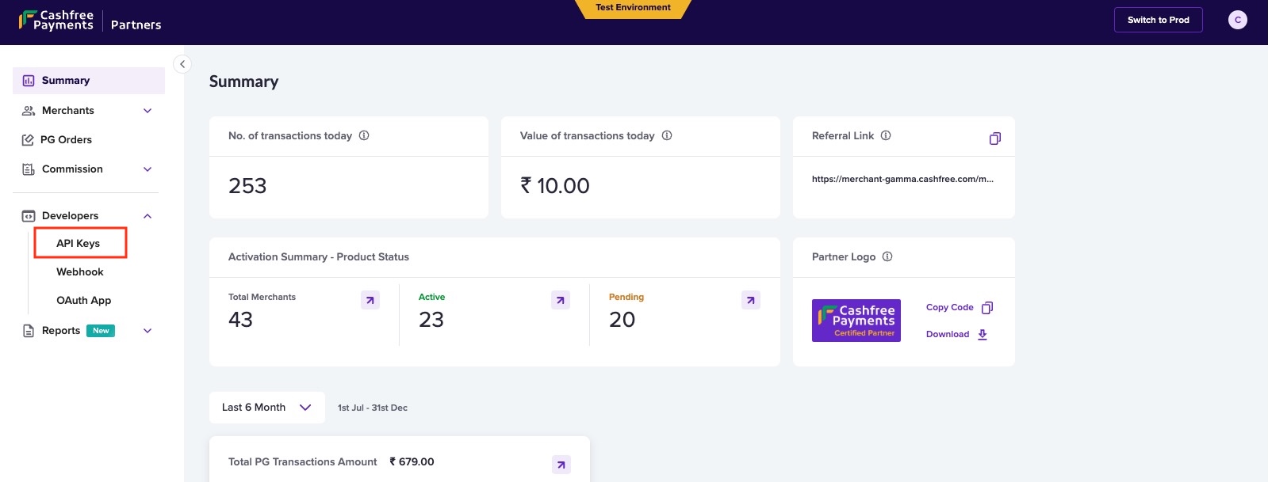Click info icon beside Value of transactions today
This screenshot has width=1268, height=482.
coord(667,135)
